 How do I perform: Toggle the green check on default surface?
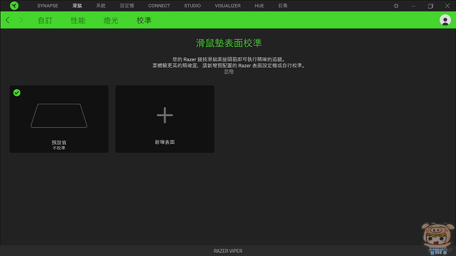click(x=17, y=92)
